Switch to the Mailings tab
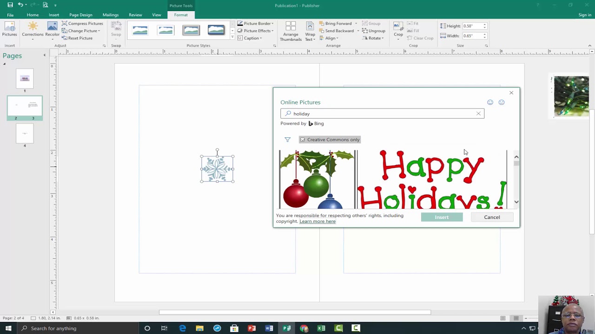 (111, 15)
